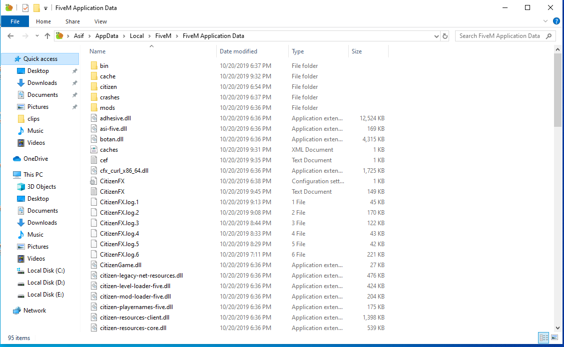Click the Refresh button beside address bar

pyautogui.click(x=445, y=36)
